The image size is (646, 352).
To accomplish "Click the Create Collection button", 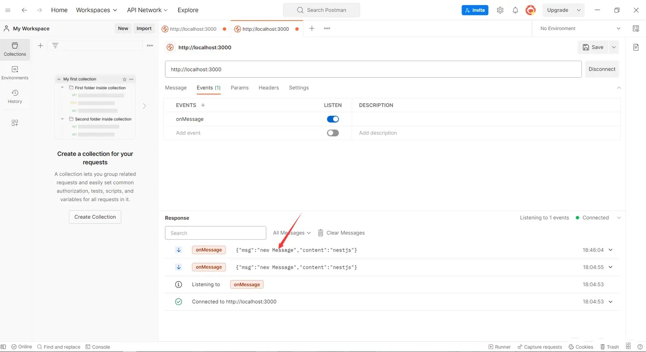I will click(x=95, y=217).
